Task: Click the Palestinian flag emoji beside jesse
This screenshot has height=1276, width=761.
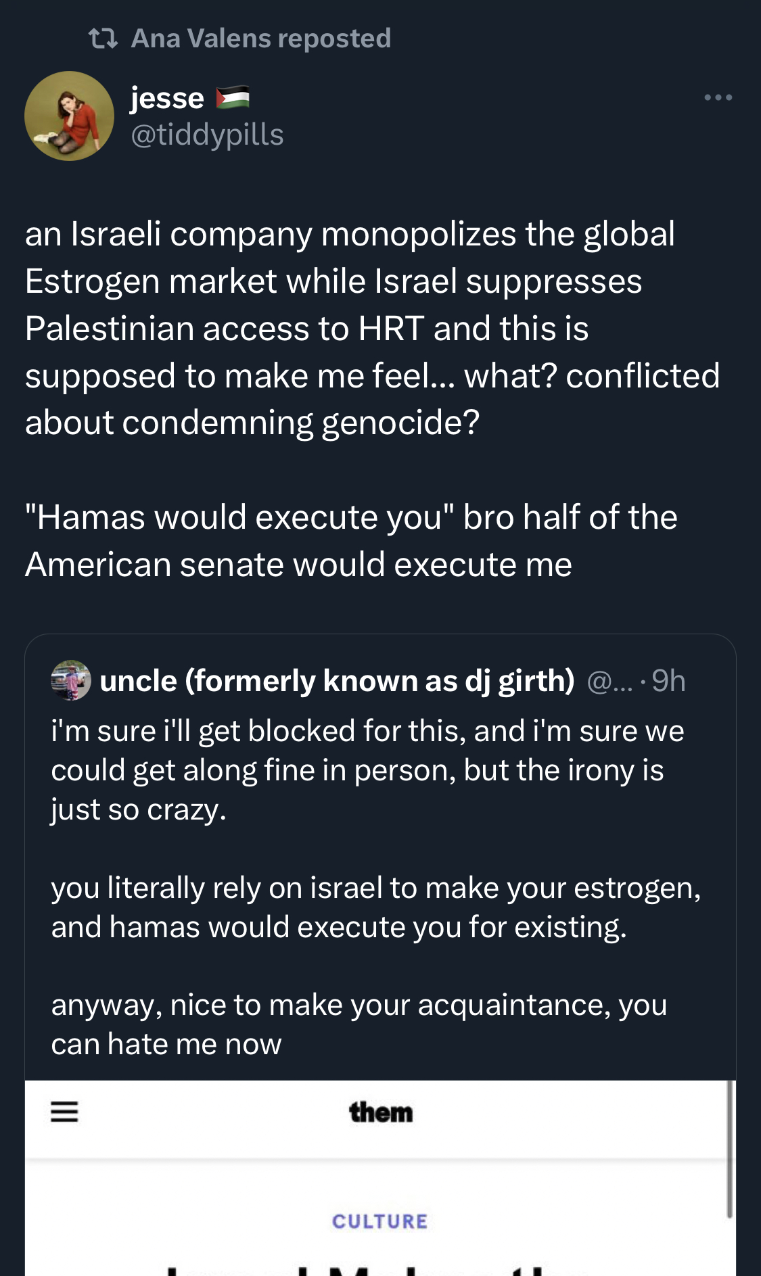Action: pyautogui.click(x=233, y=98)
